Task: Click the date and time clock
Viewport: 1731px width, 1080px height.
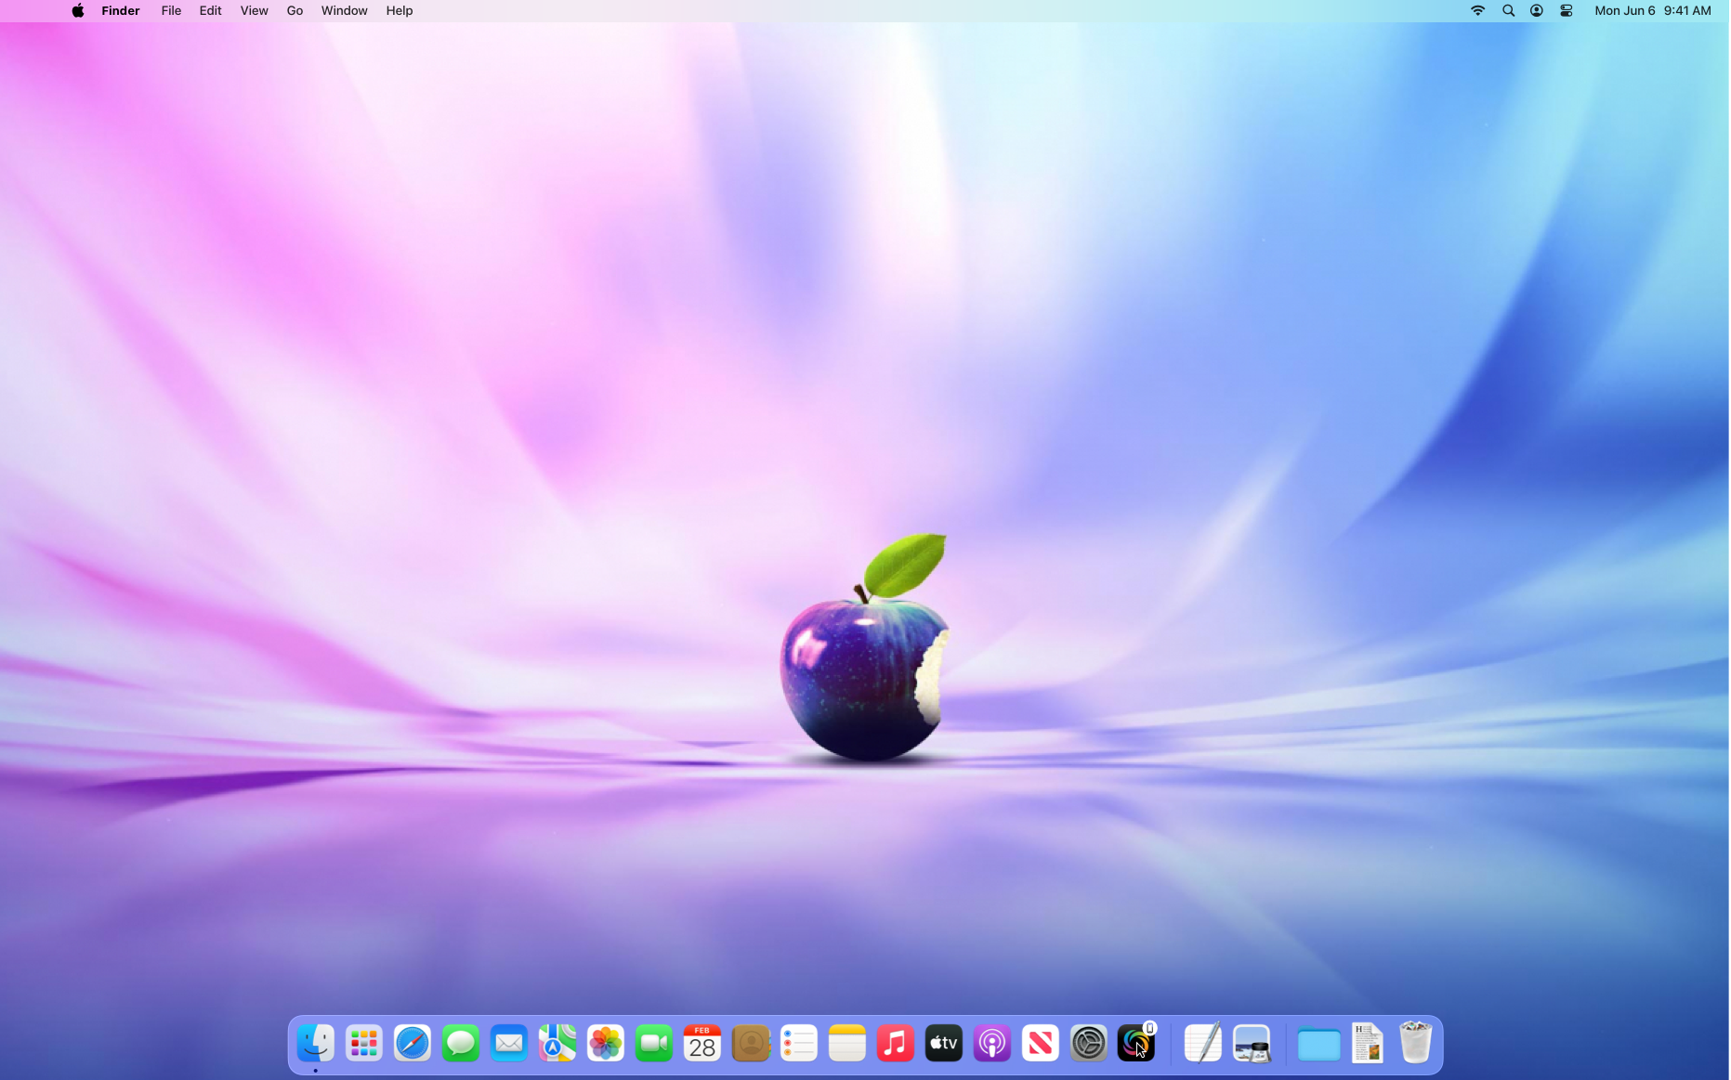Action: [1652, 11]
